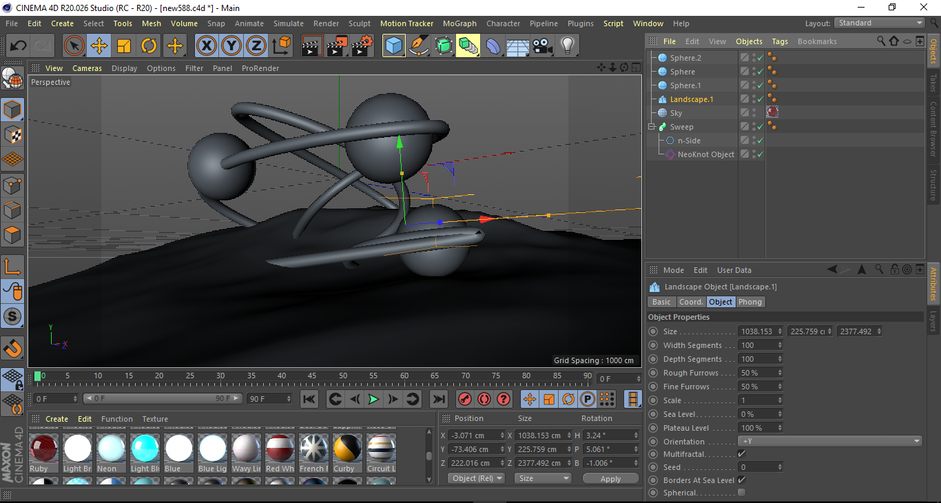Collapse the Sweep object tree
Viewport: 941px width, 503px height.
click(652, 127)
